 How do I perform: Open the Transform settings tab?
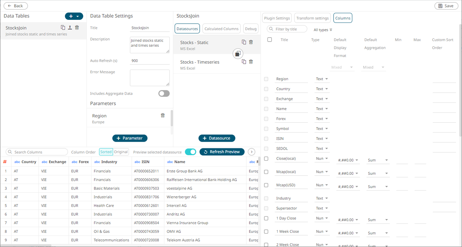312,18
